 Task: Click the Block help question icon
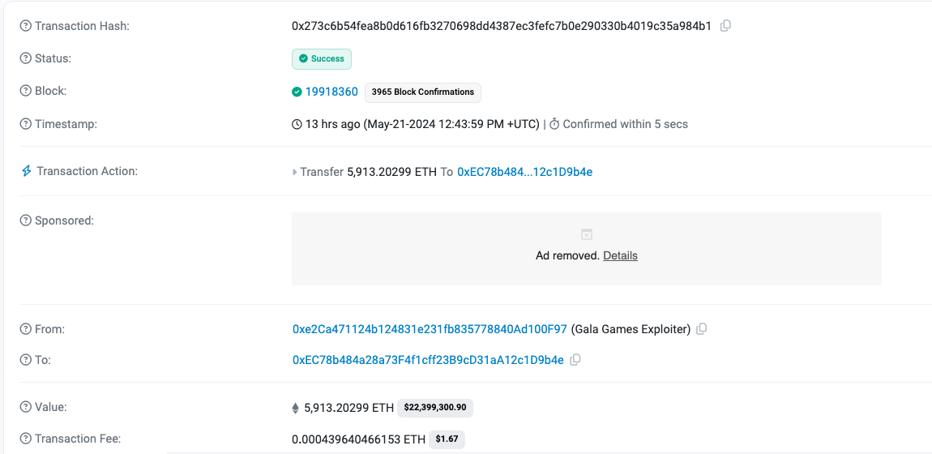point(26,91)
